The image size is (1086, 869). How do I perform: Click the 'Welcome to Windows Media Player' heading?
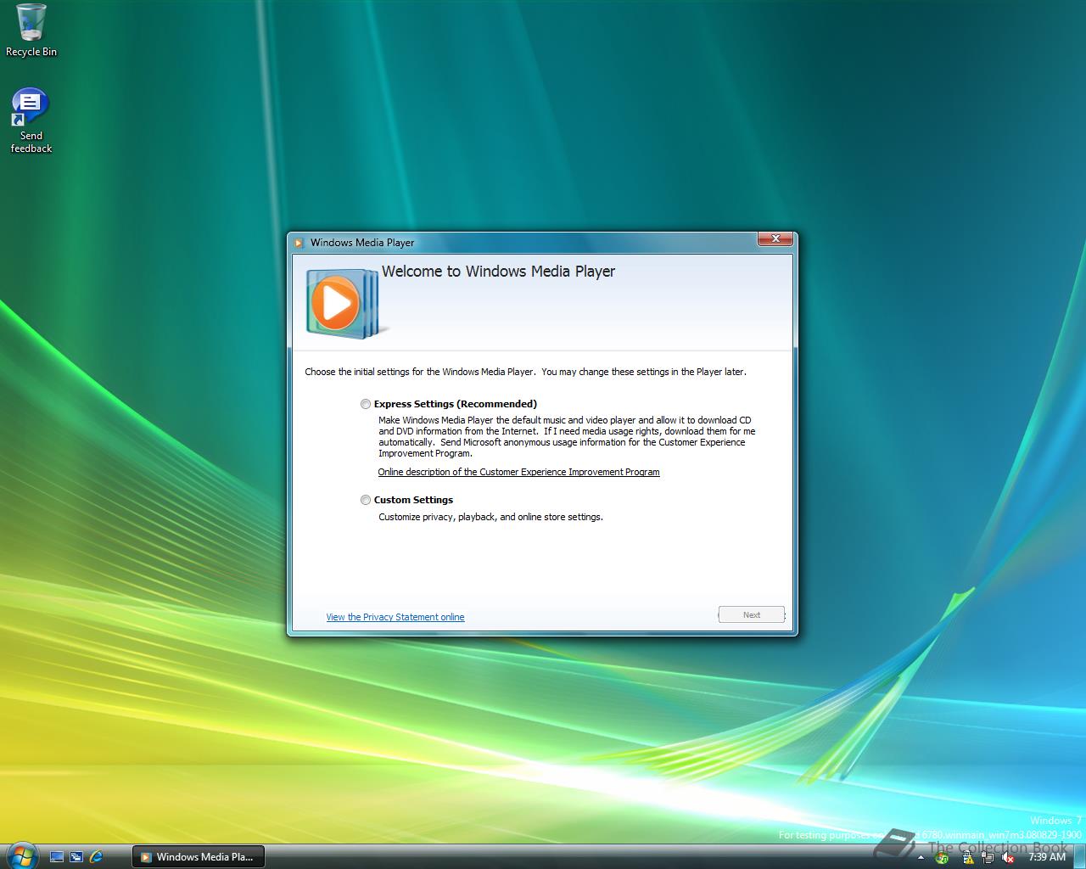tap(498, 272)
